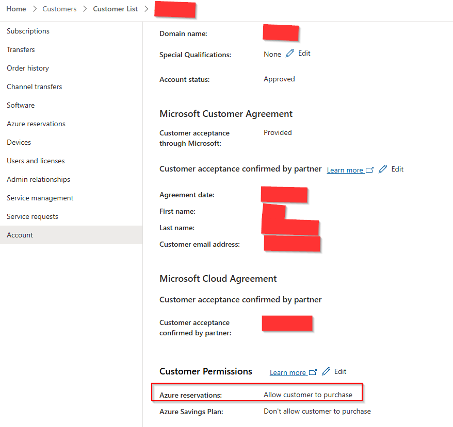Click the 'Microsoft Cloud Agreement' heading
The image size is (453, 427).
tap(218, 279)
